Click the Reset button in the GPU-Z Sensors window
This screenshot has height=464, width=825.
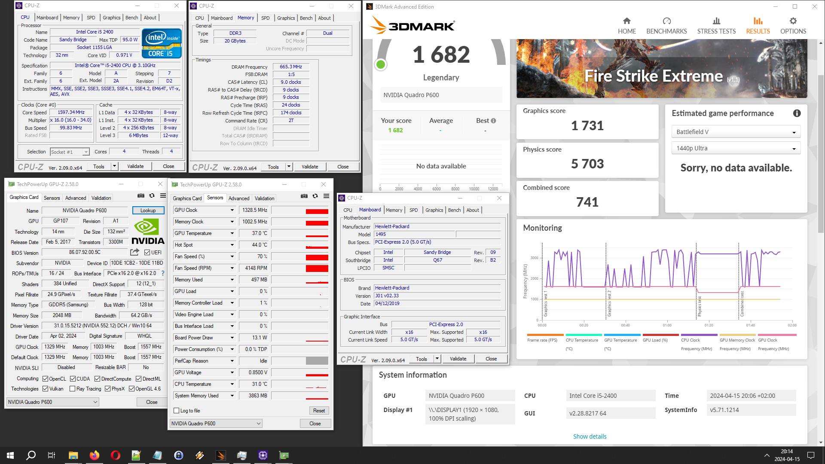point(319,411)
